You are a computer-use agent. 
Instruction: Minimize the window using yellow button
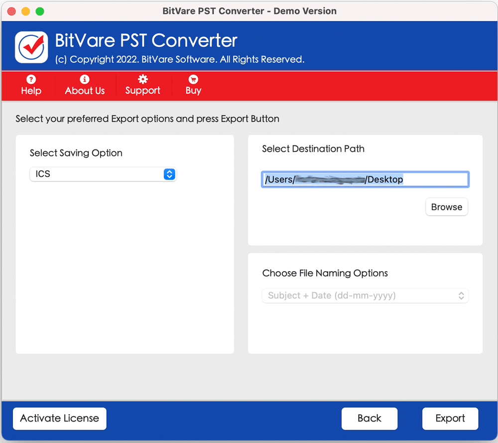[25, 11]
